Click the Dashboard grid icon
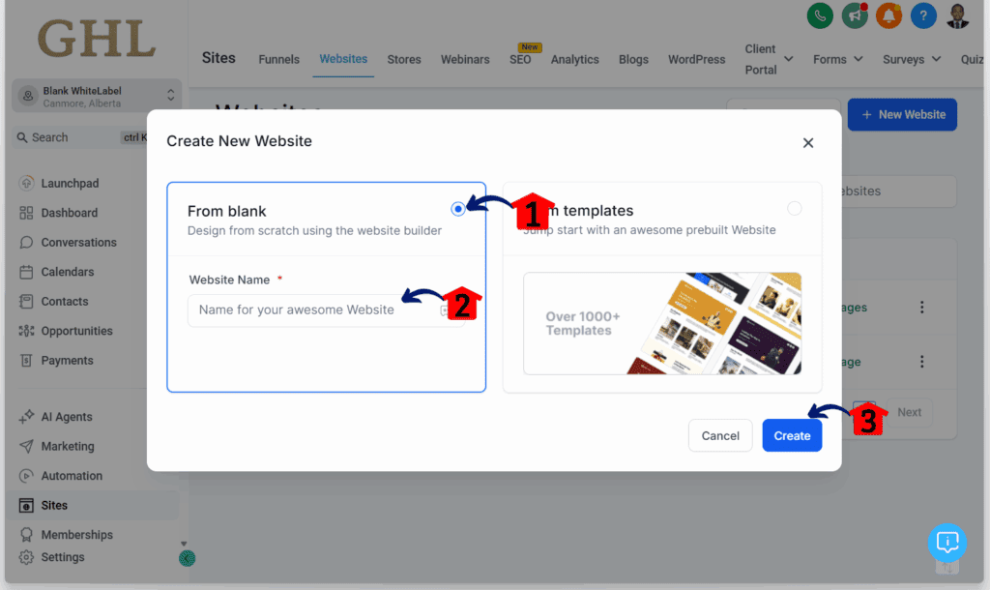 (x=26, y=213)
